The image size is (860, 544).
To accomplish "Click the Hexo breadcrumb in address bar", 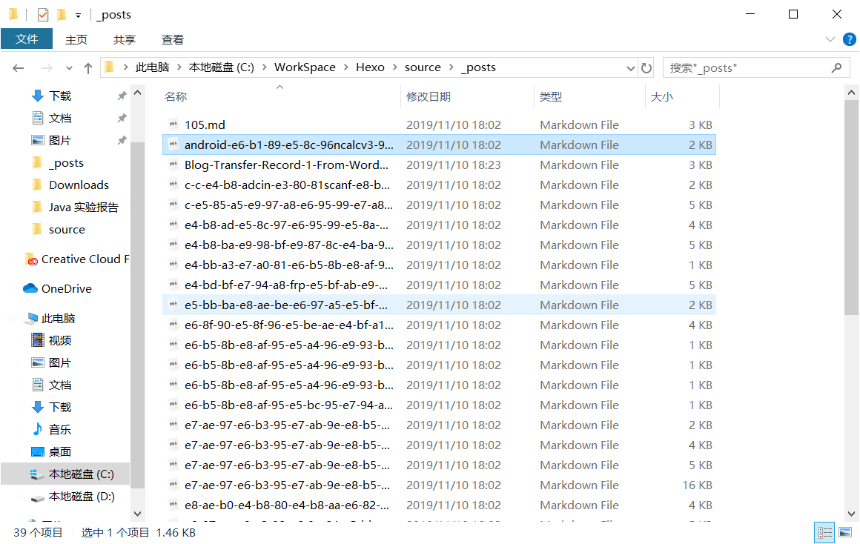I will (370, 67).
